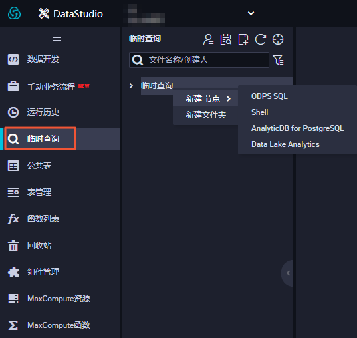The height and width of the screenshot is (338, 357).
Task: Click the filter funnel icon
Action: click(278, 60)
